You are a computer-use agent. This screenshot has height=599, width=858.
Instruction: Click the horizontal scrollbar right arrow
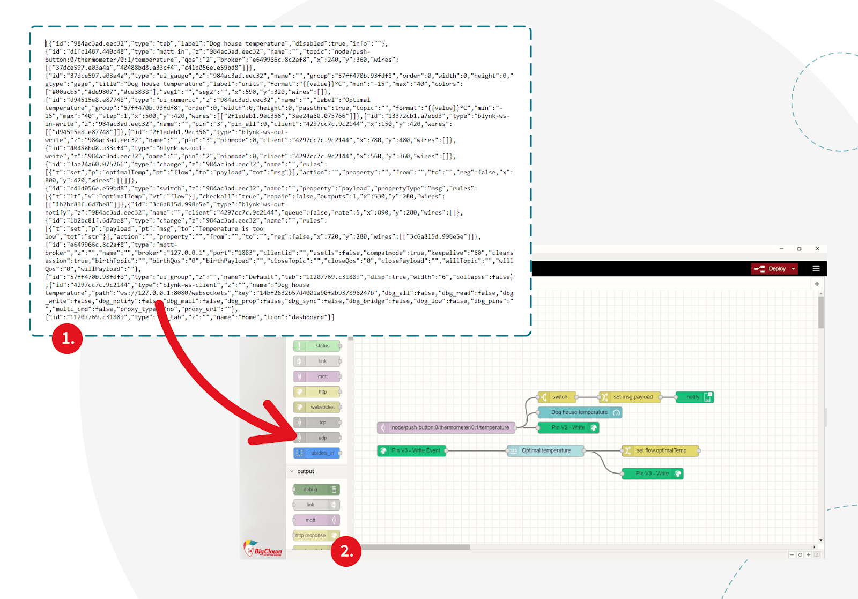pos(815,547)
